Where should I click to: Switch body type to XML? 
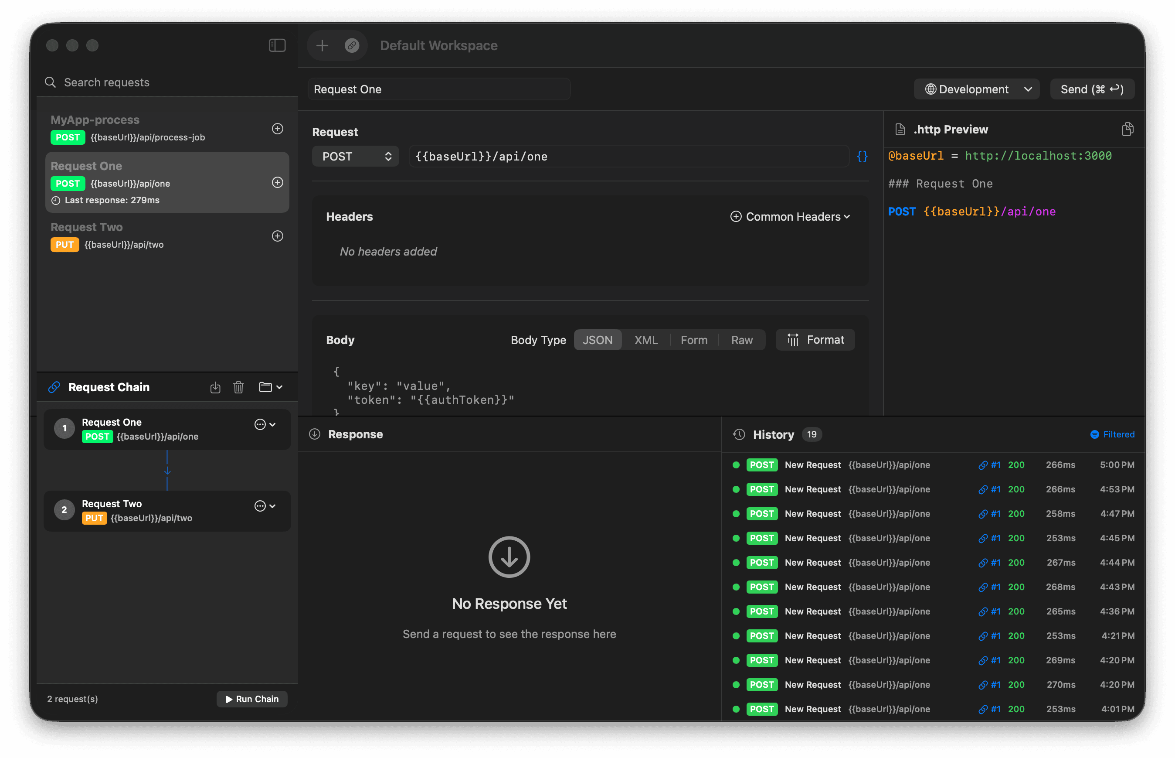pyautogui.click(x=645, y=340)
